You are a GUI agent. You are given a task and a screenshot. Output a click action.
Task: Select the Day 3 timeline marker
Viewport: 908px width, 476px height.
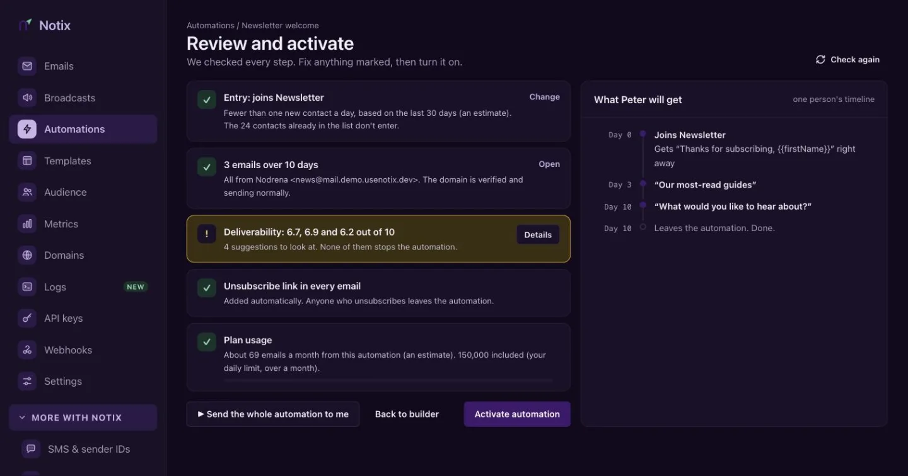[643, 184]
